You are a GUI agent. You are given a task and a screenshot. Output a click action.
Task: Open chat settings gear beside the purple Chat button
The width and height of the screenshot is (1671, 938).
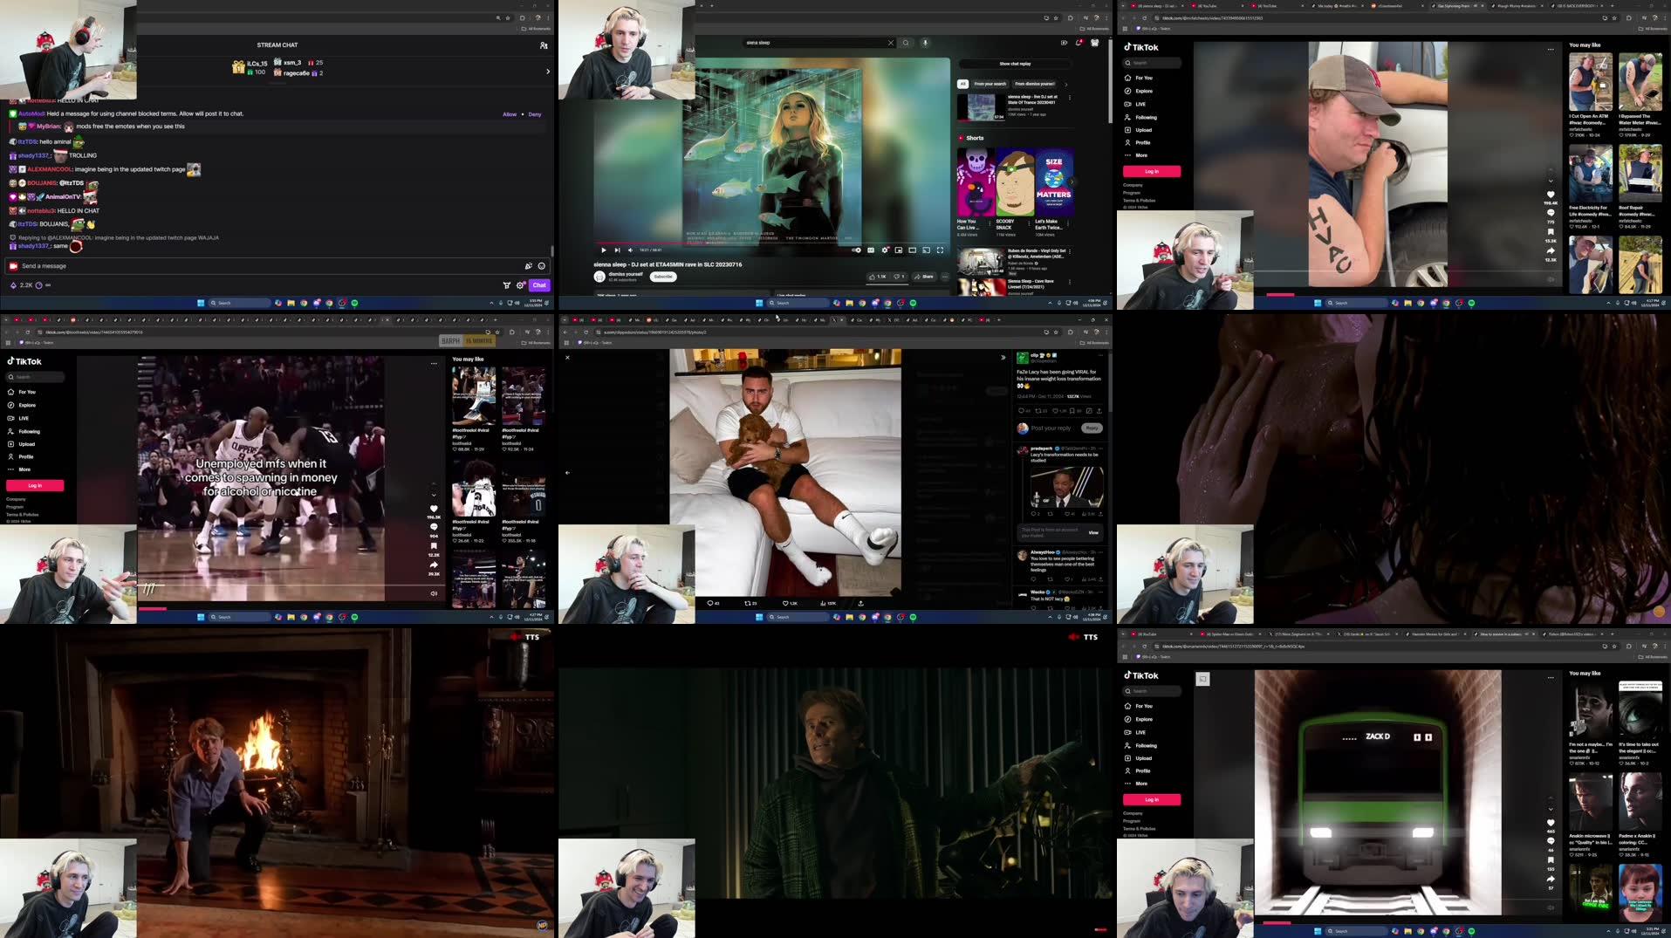521,285
